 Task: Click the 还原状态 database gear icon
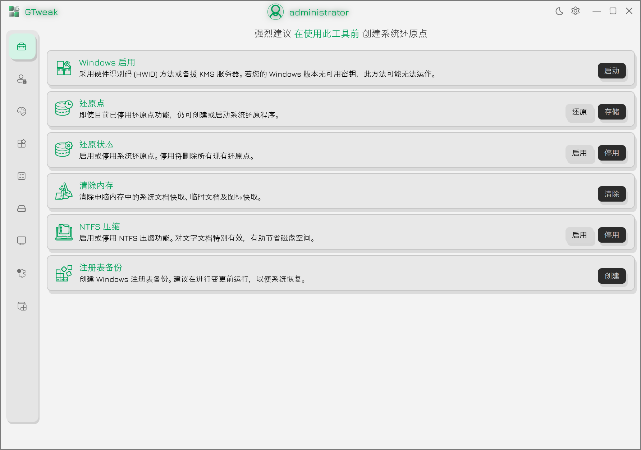tap(64, 149)
